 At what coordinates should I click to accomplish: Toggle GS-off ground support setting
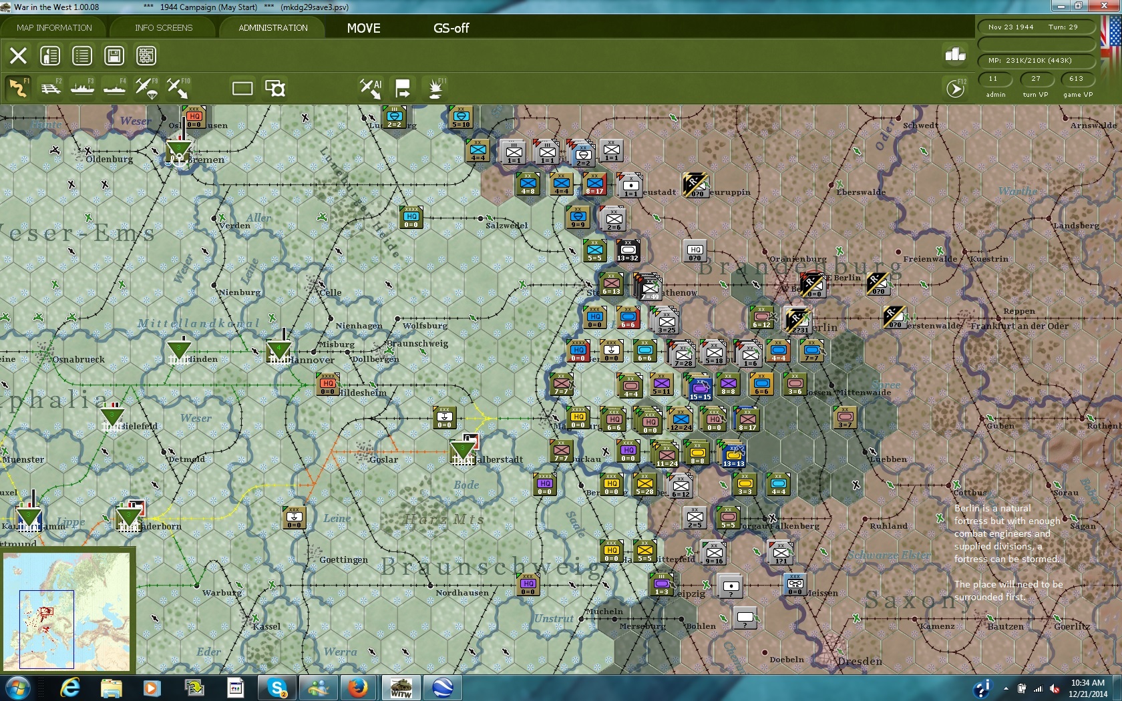pyautogui.click(x=451, y=28)
